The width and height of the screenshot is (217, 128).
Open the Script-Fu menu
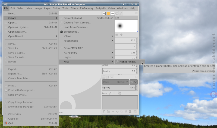100,8
